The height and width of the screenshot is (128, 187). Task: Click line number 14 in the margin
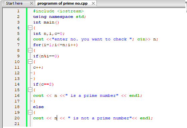point(17,84)
